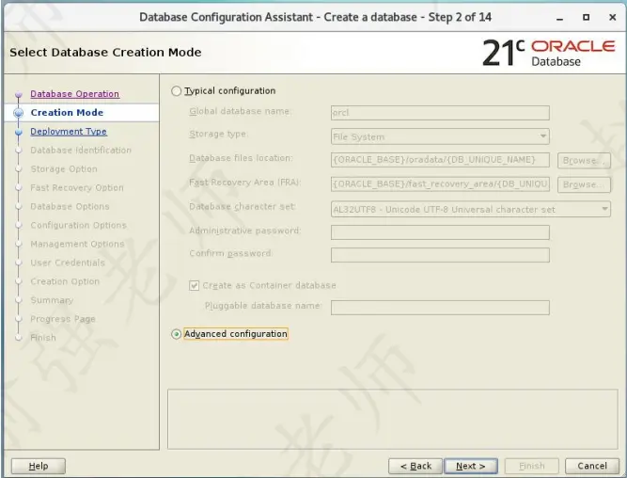
Task: Click the final Finish step in sidebar
Action: (x=43, y=338)
